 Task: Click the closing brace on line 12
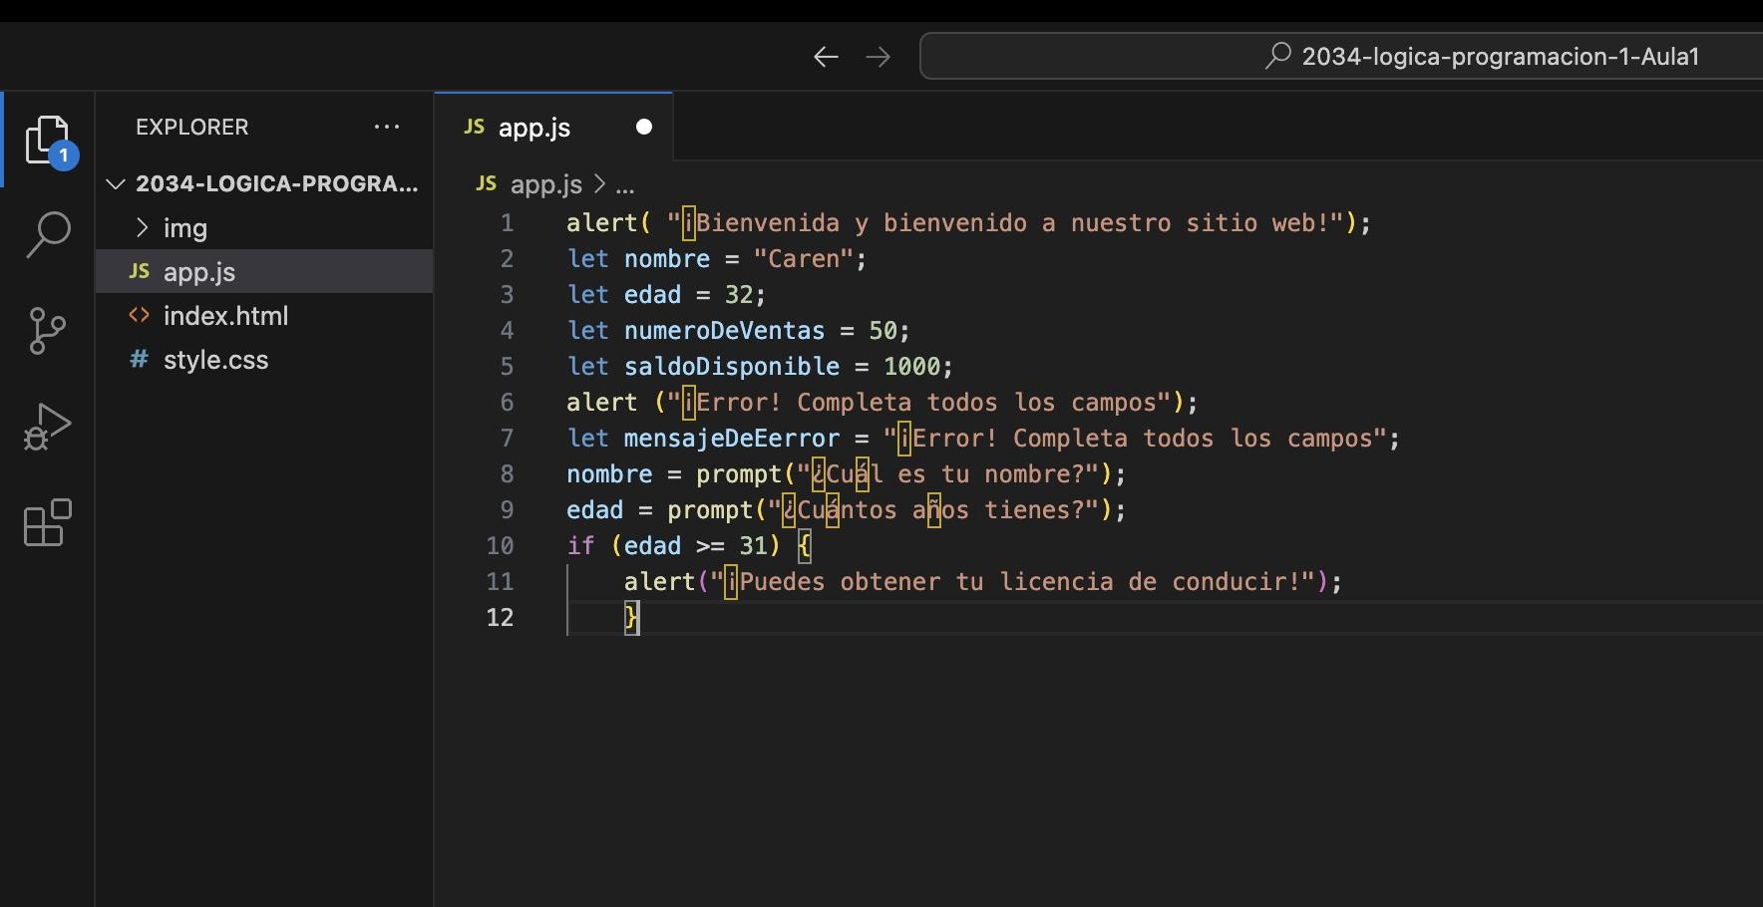click(631, 618)
